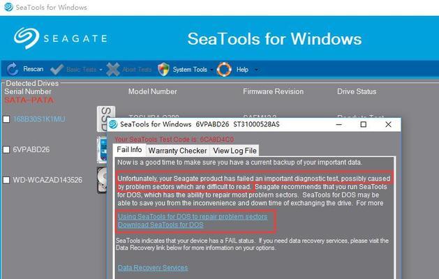
Task: Select serial number 168B30S1K1MU text
Action: tap(39, 119)
